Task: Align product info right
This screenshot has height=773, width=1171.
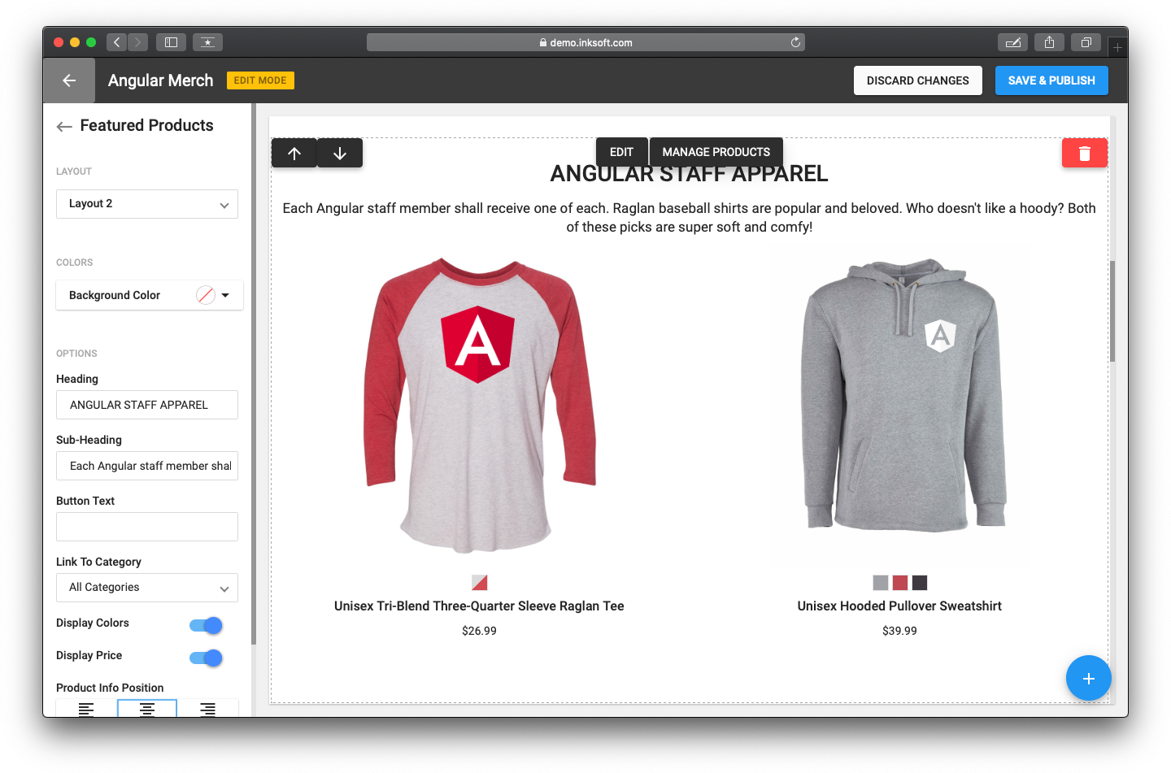Action: [x=208, y=709]
